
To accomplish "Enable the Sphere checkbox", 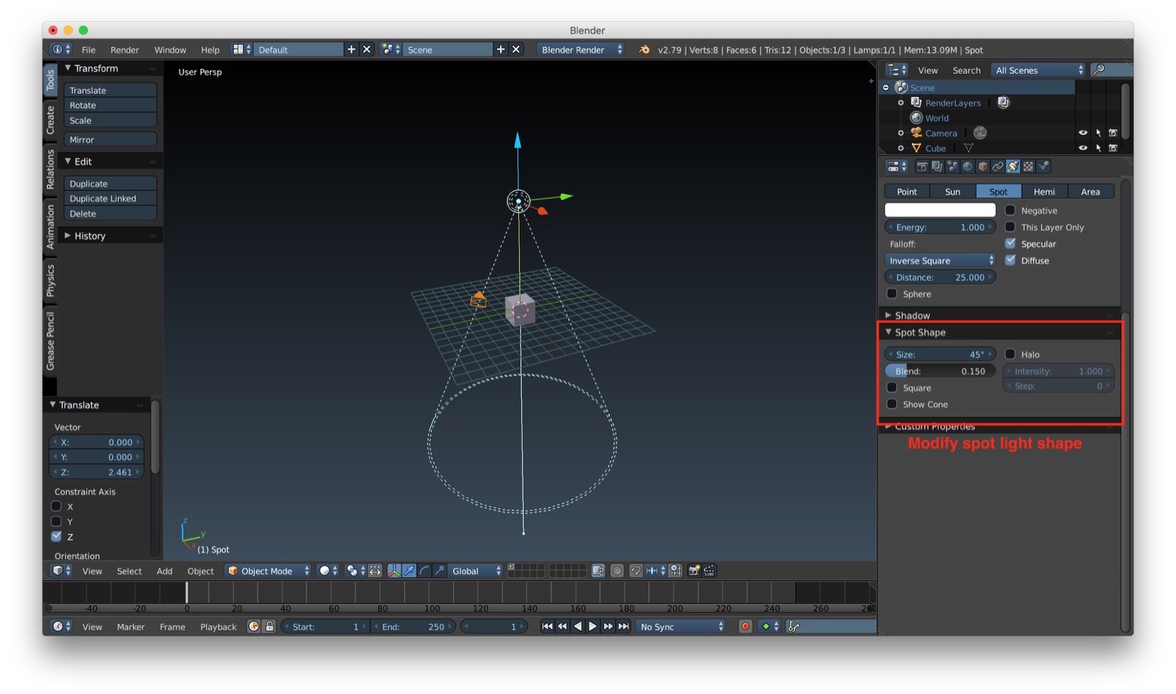I will [891, 293].
